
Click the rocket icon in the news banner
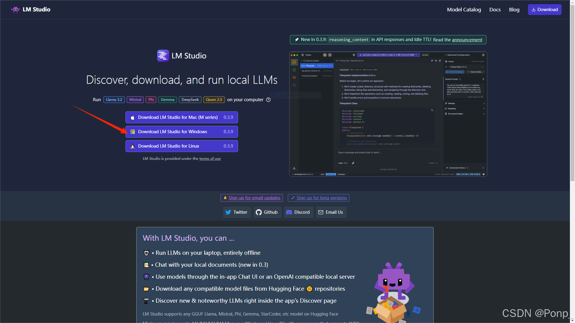[x=296, y=40]
